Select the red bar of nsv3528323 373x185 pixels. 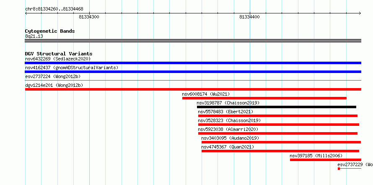(x=279, y=125)
